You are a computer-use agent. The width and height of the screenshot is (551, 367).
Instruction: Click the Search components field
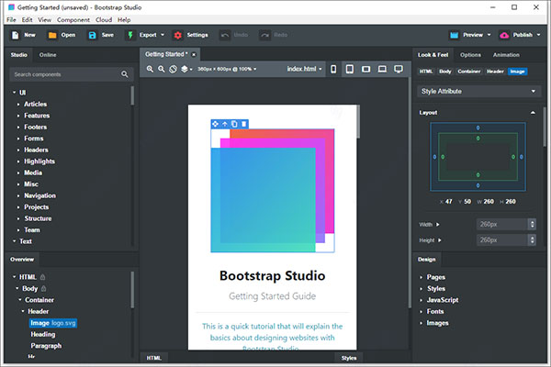[x=72, y=74]
